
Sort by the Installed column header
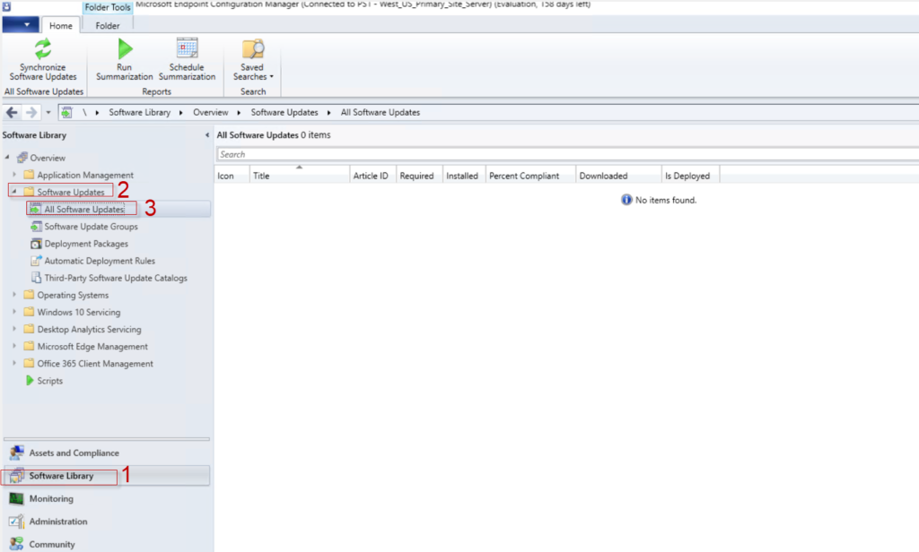click(x=464, y=176)
